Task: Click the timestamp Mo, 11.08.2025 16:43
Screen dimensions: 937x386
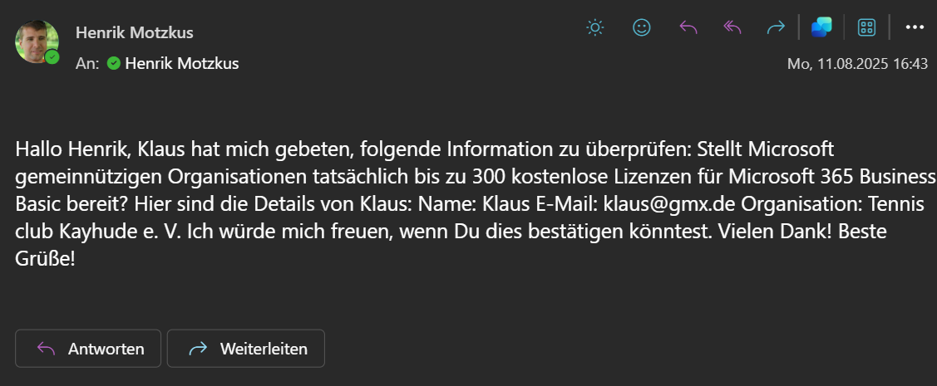Action: pyautogui.click(x=857, y=64)
